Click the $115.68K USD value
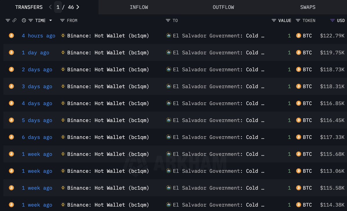The image size is (347, 211). 332,154
